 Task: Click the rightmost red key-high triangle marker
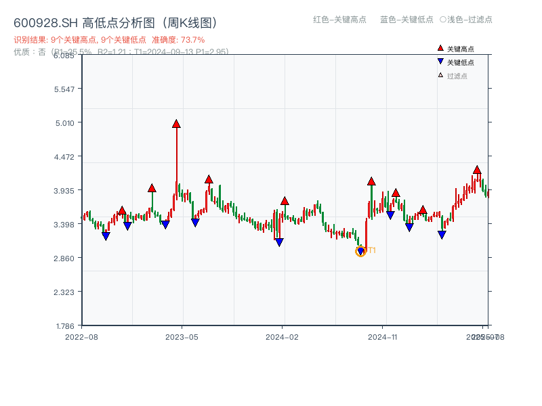point(477,170)
